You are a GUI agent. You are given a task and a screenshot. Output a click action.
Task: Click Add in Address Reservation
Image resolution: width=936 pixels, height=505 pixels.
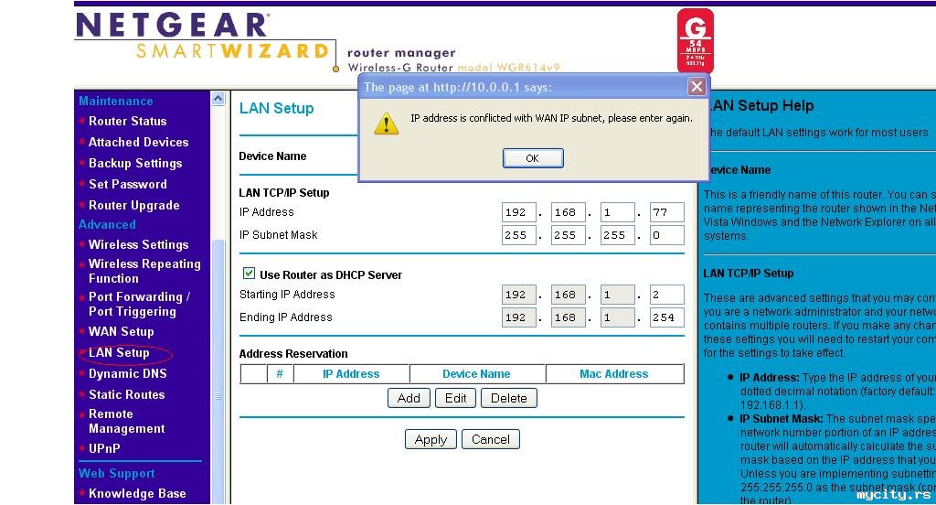409,398
